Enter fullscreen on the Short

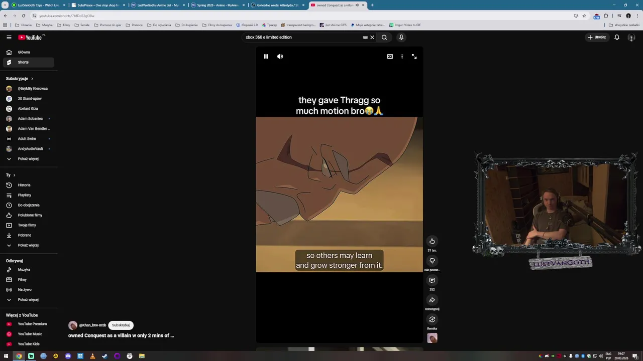pos(414,57)
